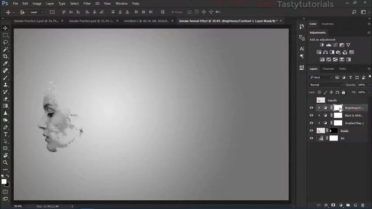
Task: Select the Eraser tool
Action: tap(5, 99)
